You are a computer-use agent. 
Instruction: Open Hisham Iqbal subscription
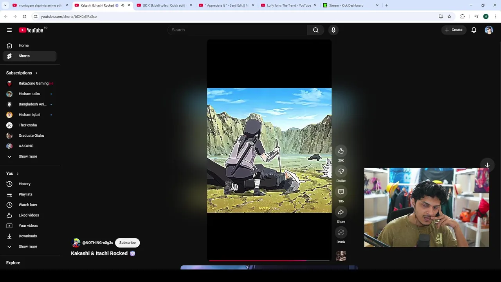[30, 115]
